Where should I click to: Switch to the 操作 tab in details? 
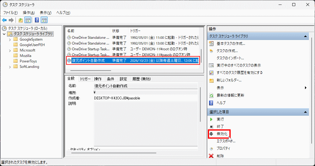tap(98, 79)
